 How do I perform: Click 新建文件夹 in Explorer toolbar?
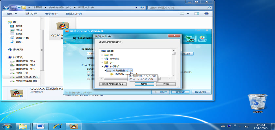(74, 14)
